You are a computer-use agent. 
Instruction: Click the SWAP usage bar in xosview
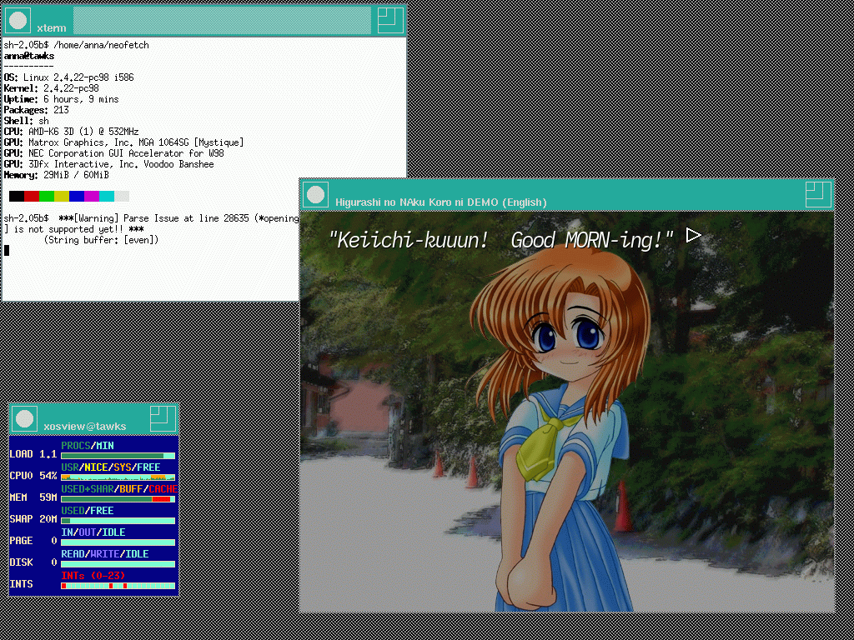click(118, 521)
